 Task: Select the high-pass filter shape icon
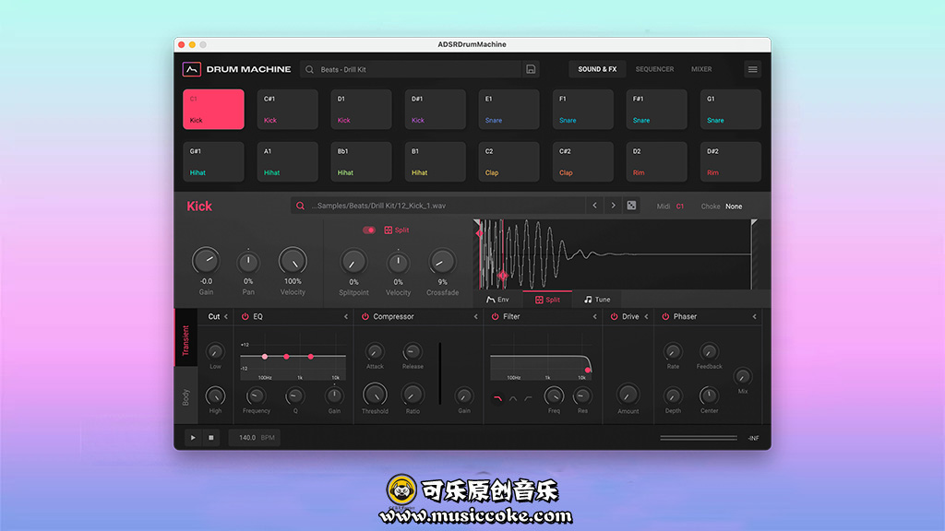528,398
